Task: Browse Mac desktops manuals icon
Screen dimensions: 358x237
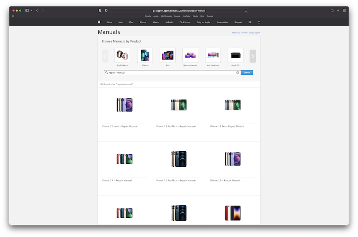Action: click(x=213, y=55)
